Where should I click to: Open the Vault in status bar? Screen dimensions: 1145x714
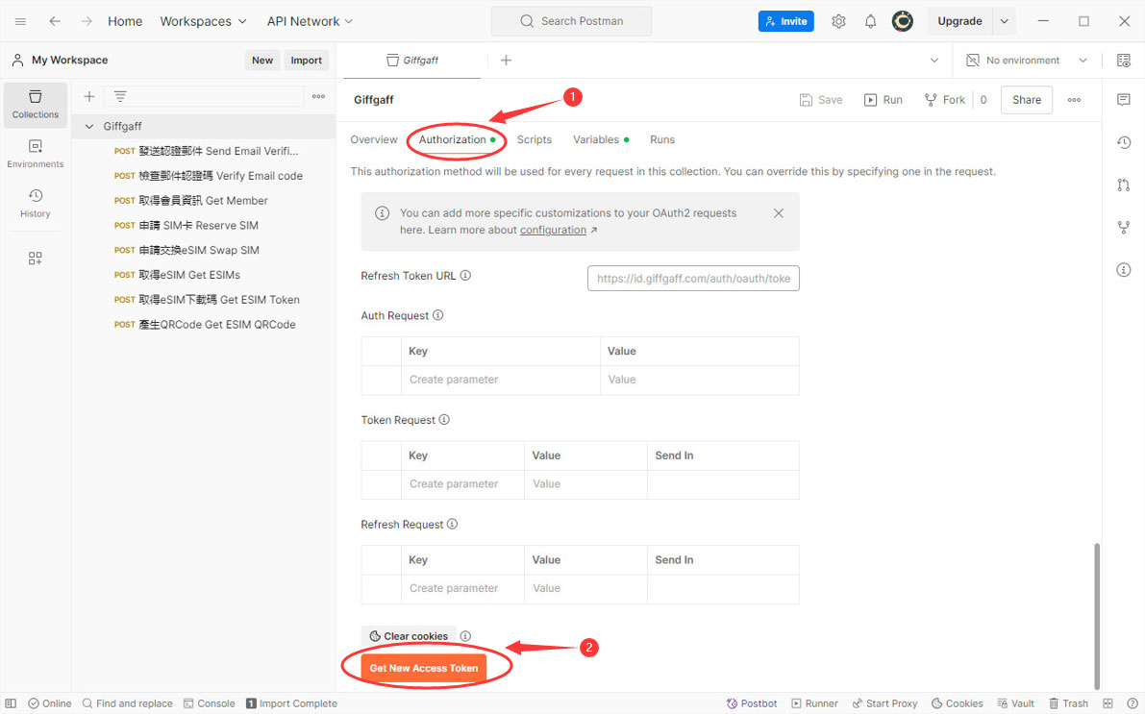tap(1015, 703)
